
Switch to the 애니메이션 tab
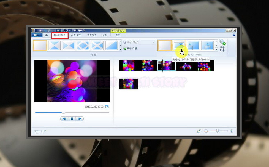pos(59,35)
